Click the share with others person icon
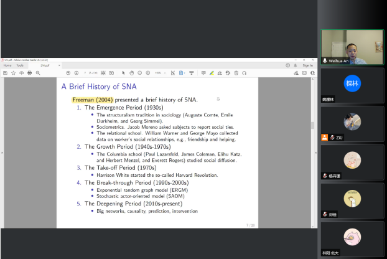Image resolution: width=387 pixels, height=259 pixels. [312, 73]
